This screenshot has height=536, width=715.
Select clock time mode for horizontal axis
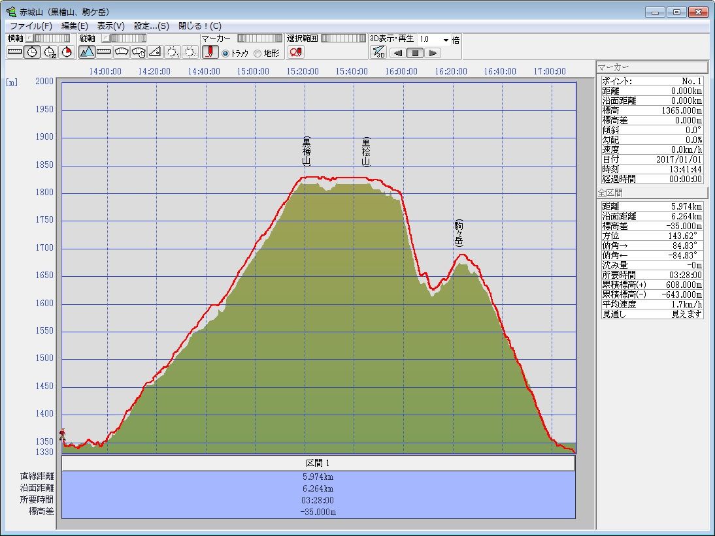tap(32, 52)
